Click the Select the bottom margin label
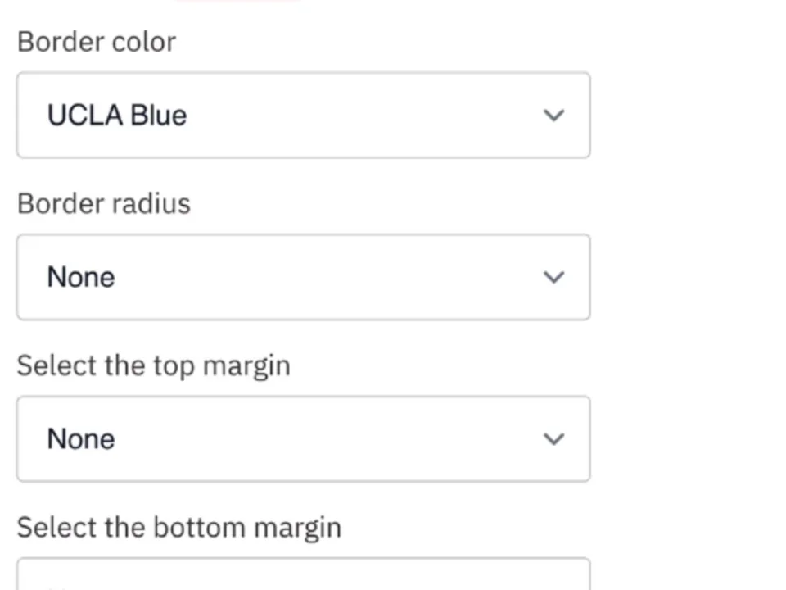 point(178,527)
